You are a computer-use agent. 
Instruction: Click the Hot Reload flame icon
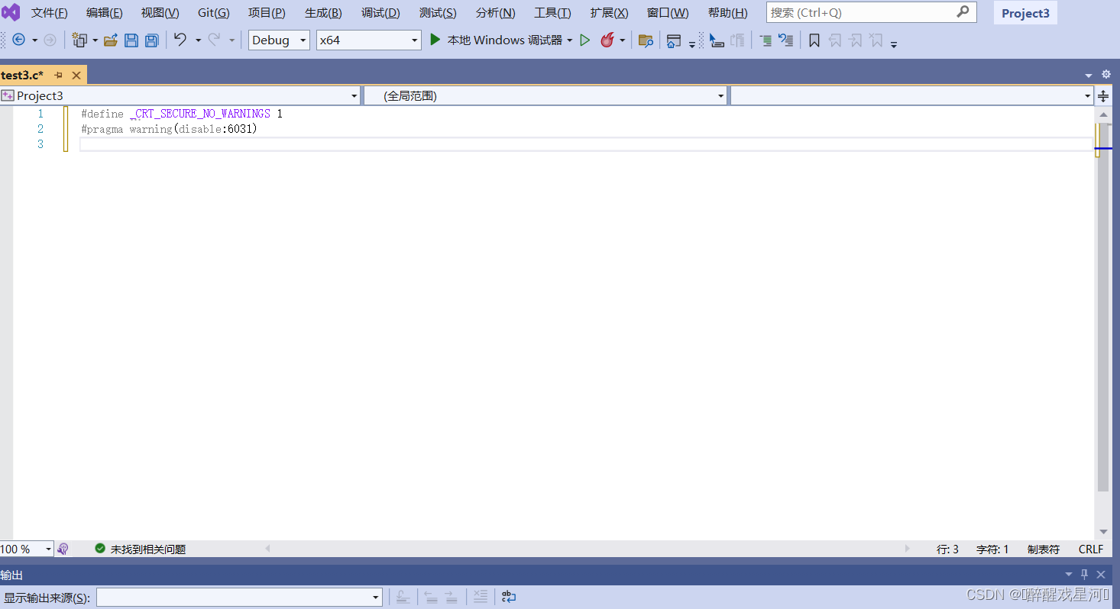pos(606,40)
